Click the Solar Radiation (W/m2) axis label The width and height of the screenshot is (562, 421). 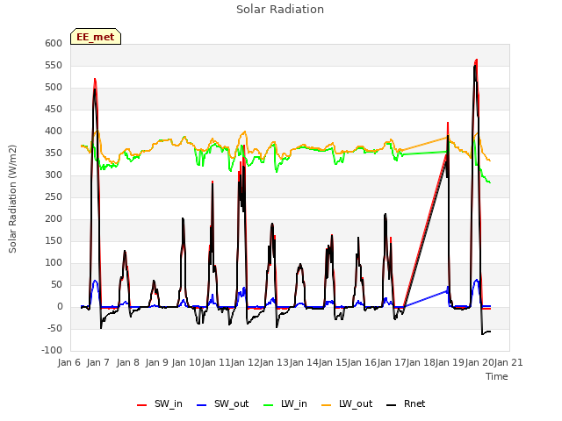pyautogui.click(x=12, y=199)
